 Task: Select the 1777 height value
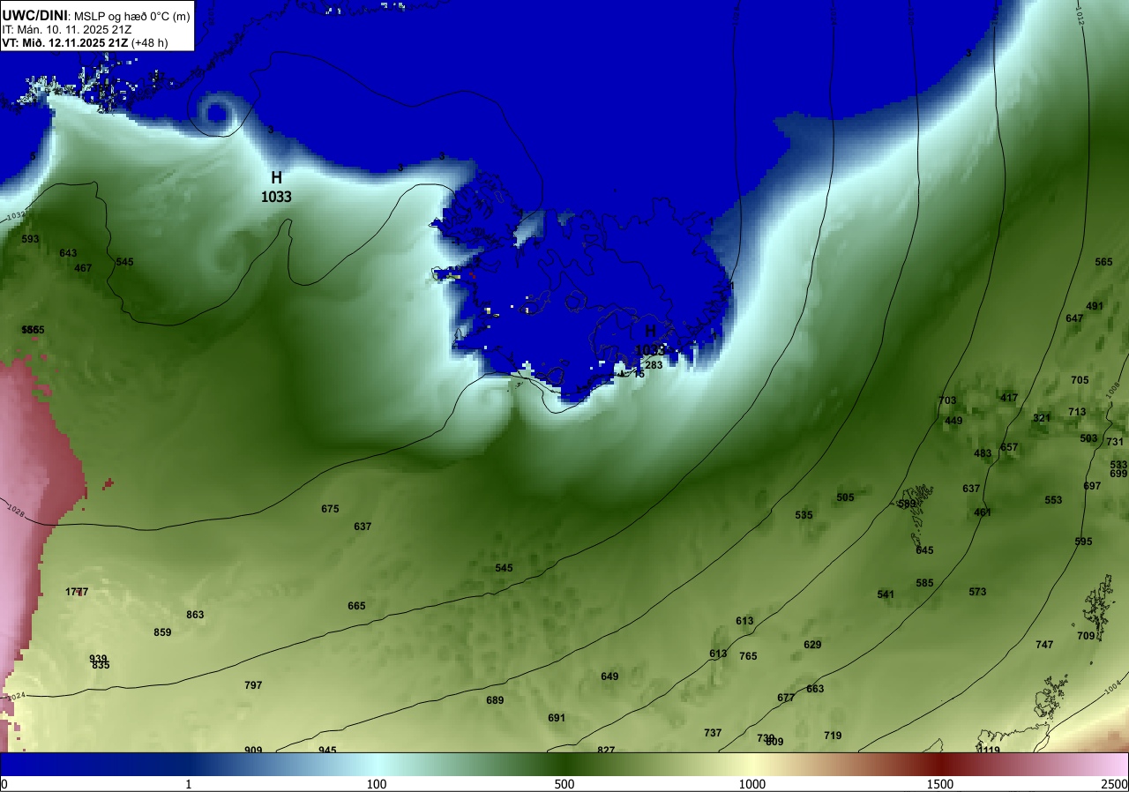[x=77, y=592]
